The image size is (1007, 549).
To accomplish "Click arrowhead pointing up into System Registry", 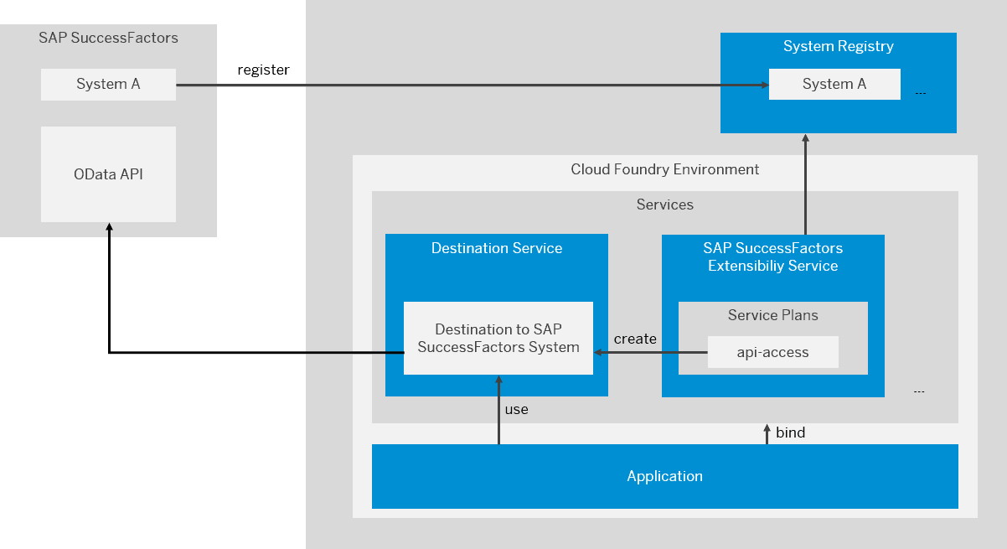I will click(x=805, y=138).
